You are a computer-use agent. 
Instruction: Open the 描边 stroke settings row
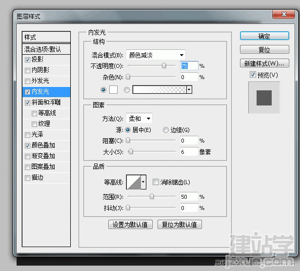click(x=46, y=178)
